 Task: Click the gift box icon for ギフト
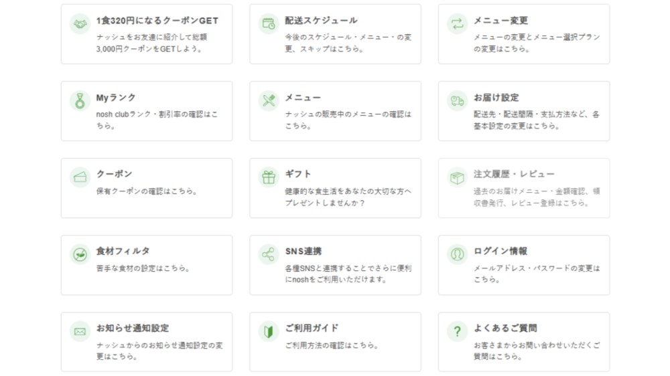click(269, 178)
